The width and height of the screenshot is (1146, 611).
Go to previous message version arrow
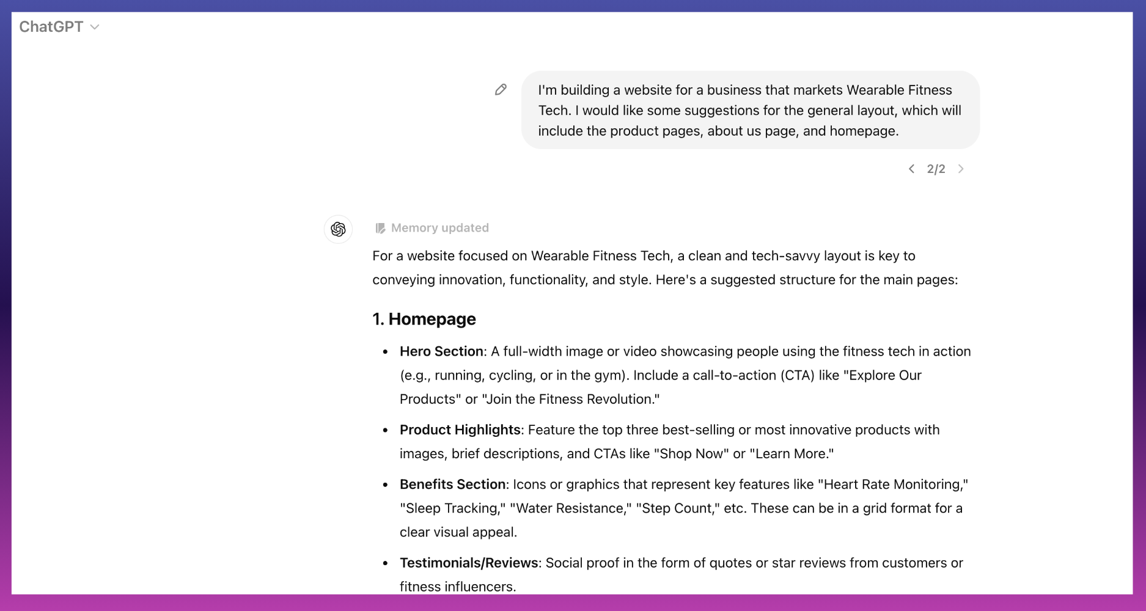911,169
